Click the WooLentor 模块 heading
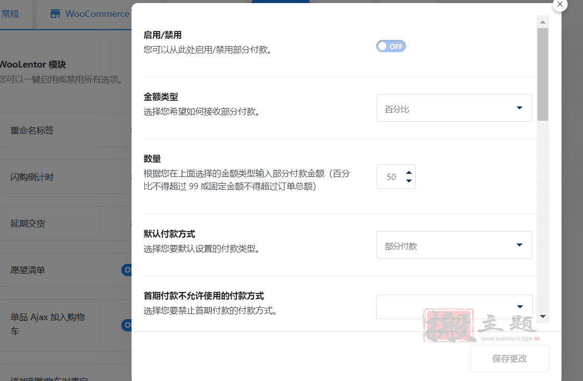 click(33, 64)
